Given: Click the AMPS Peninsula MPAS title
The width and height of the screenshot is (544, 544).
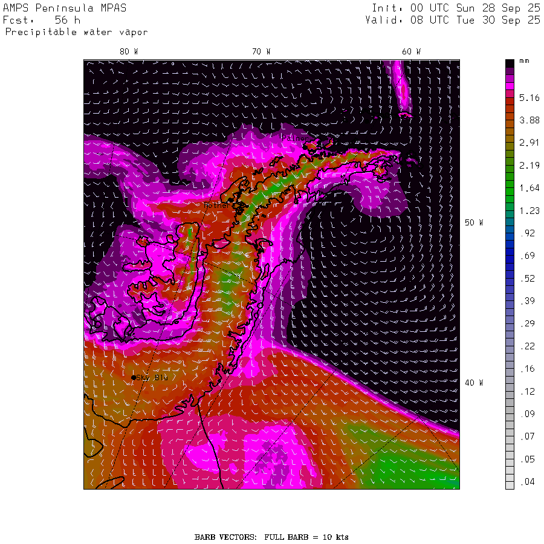Looking at the screenshot, I should (x=65, y=8).
